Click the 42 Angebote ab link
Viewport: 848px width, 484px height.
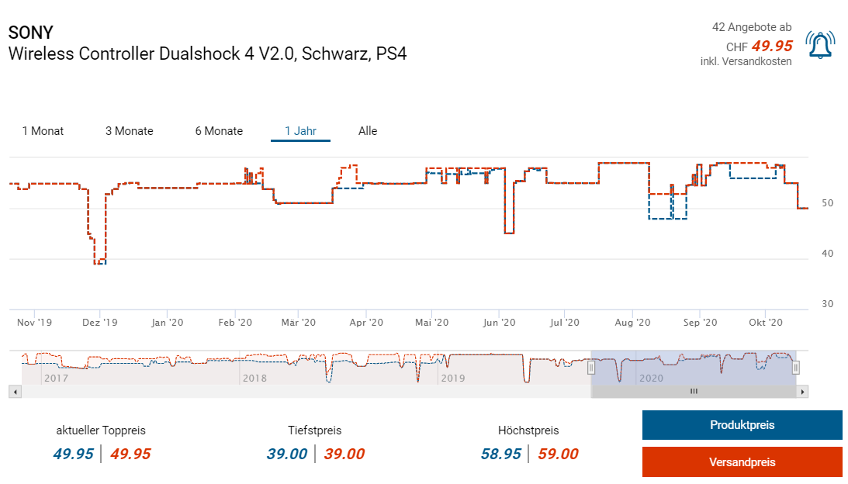click(751, 28)
